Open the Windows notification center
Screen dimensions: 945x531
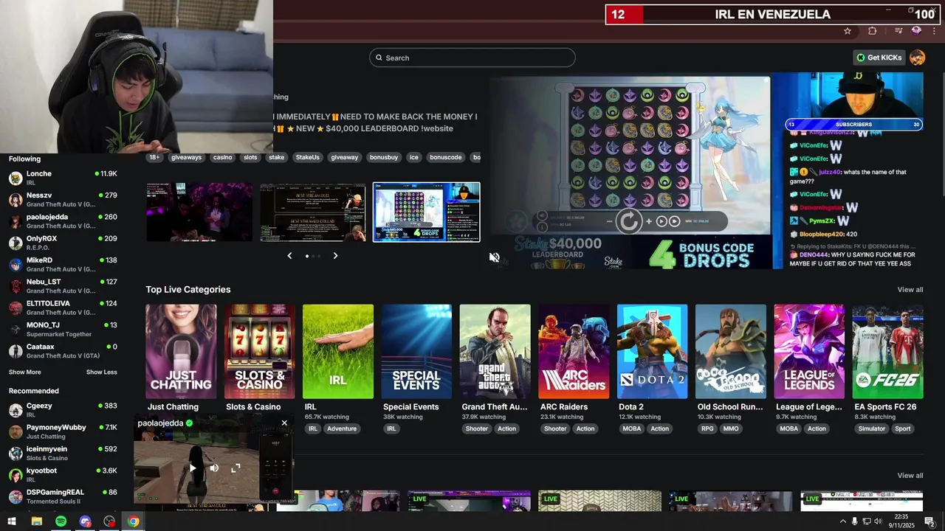pos(929,521)
